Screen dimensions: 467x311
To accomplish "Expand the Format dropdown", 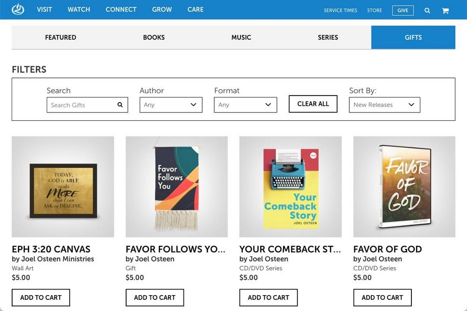I will coord(245,105).
